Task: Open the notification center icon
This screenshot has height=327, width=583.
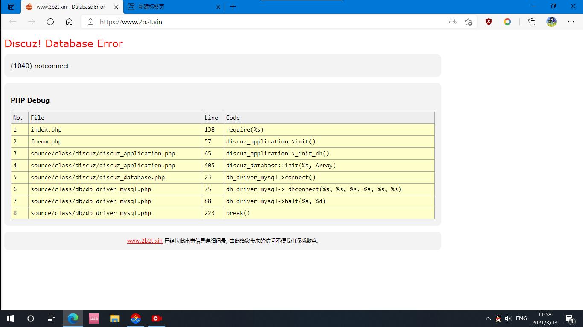Action: tap(570, 318)
